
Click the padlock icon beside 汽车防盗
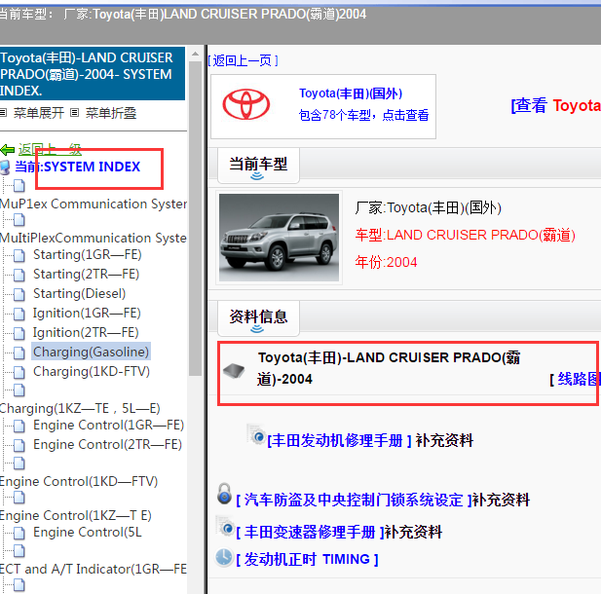point(224,494)
